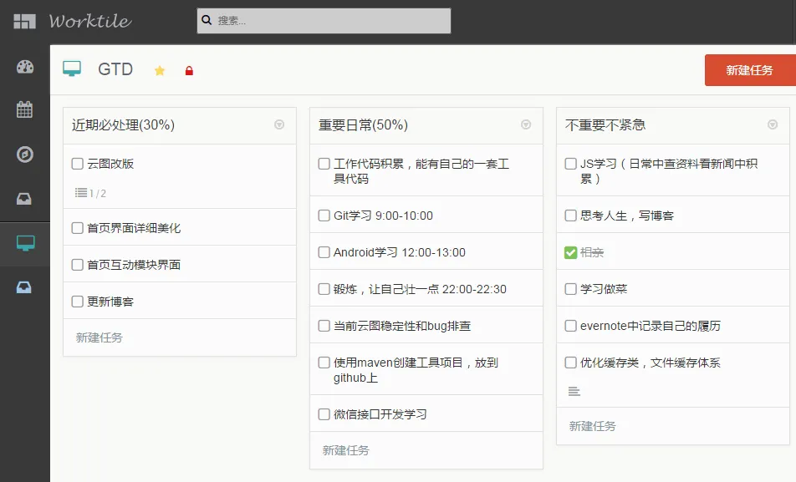The height and width of the screenshot is (482, 796).
Task: Check the 优化缓存类 task checkbox
Action: coord(570,363)
